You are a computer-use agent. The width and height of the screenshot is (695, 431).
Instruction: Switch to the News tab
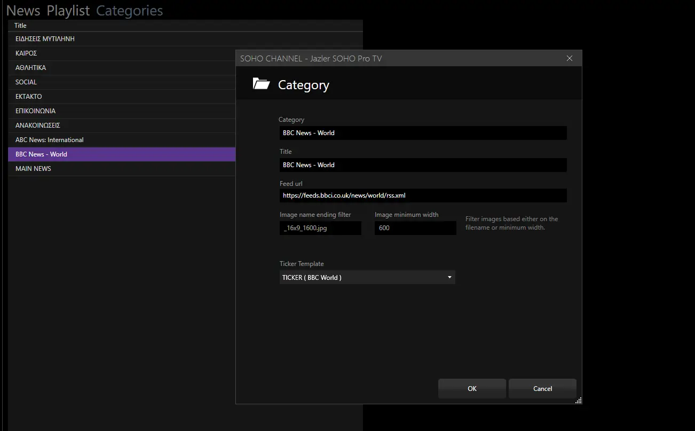[x=23, y=11]
